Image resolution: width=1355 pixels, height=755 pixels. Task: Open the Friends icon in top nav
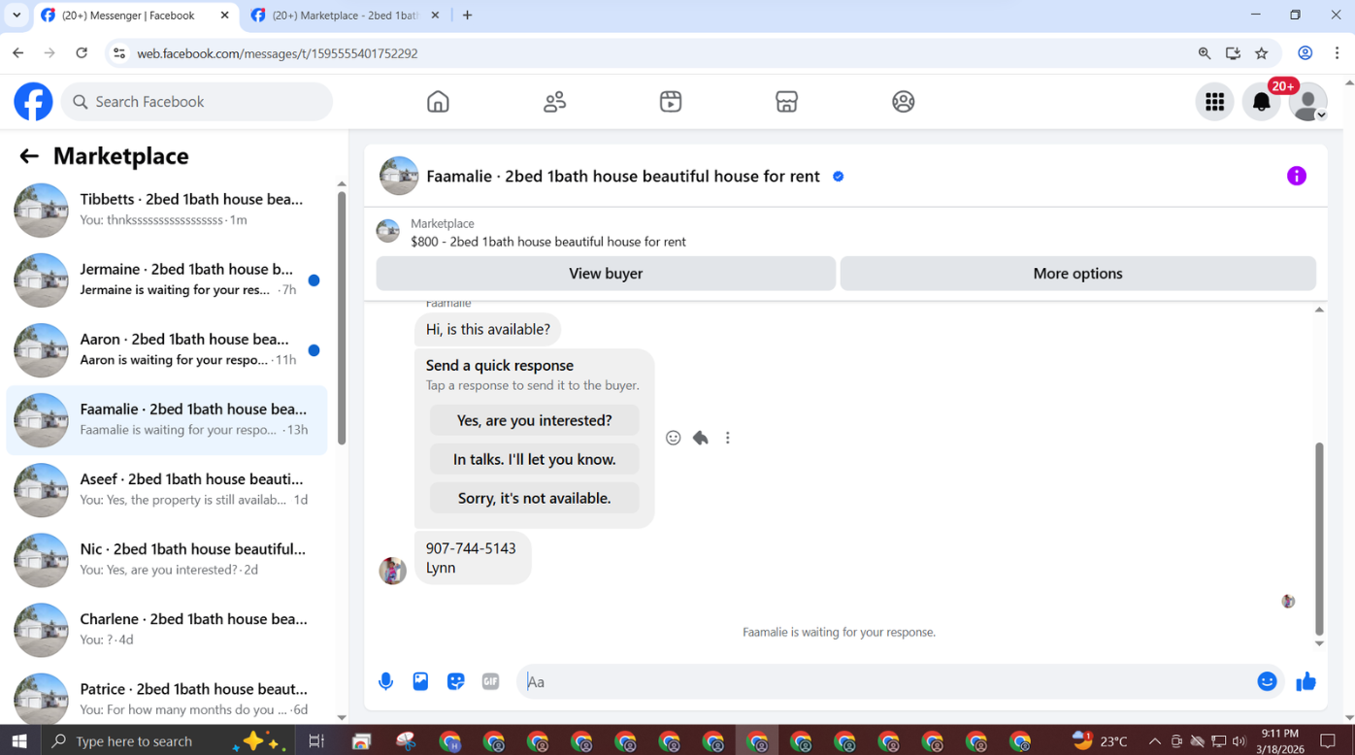[554, 102]
